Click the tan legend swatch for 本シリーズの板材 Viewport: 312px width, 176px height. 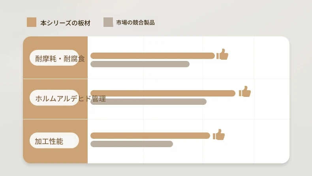click(x=32, y=23)
